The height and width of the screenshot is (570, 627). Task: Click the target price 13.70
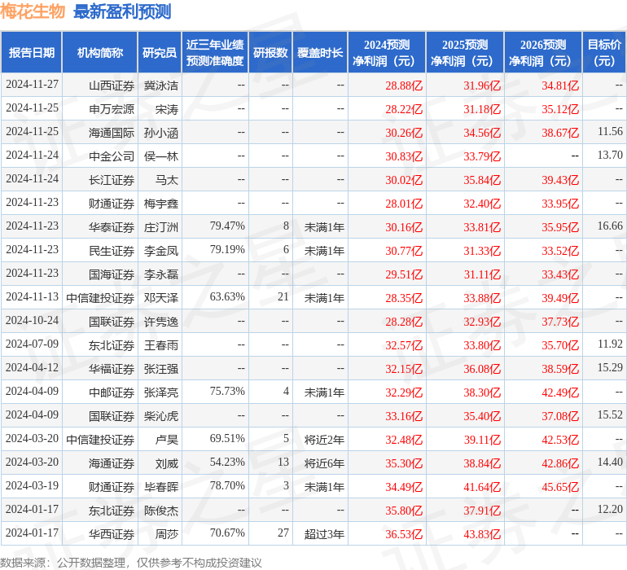(610, 156)
